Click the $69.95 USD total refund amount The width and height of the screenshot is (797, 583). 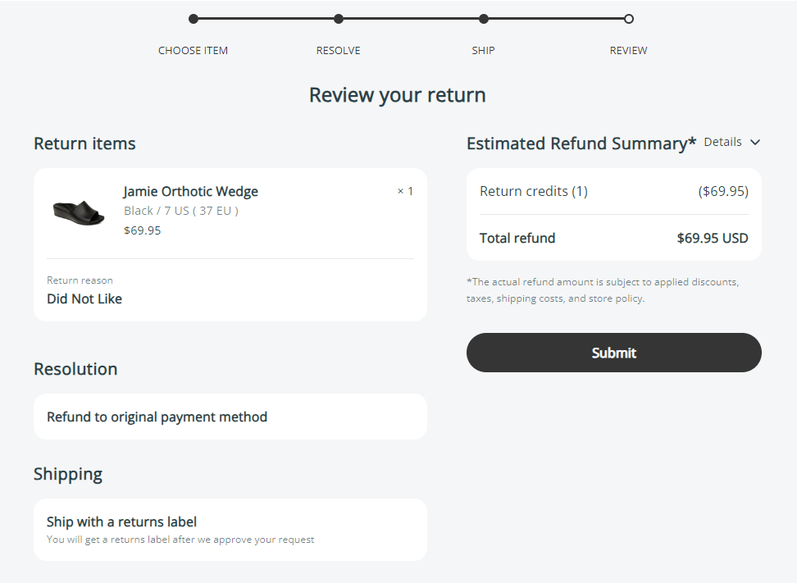pyautogui.click(x=712, y=239)
